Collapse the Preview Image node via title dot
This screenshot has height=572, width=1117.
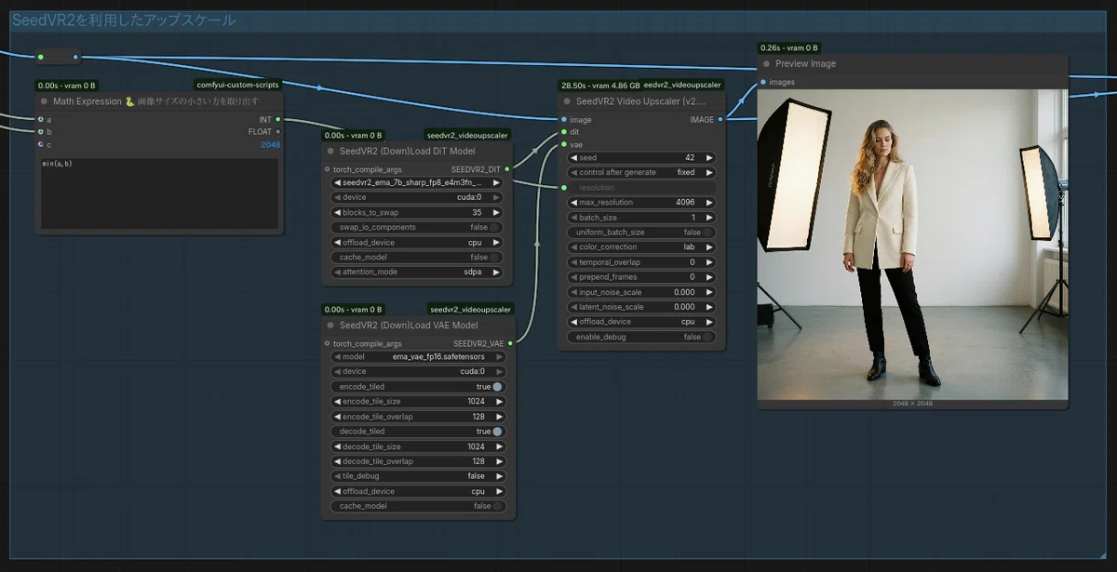[x=767, y=64]
